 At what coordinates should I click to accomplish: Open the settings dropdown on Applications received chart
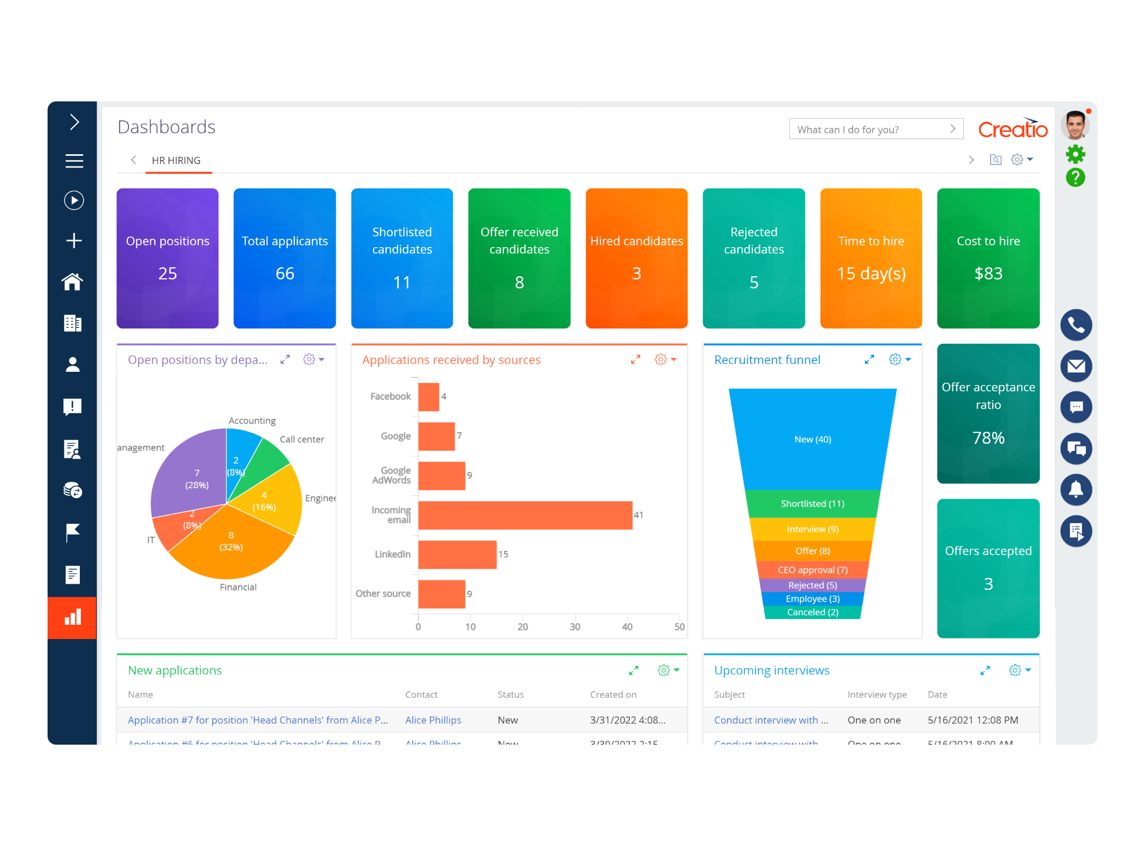click(665, 359)
